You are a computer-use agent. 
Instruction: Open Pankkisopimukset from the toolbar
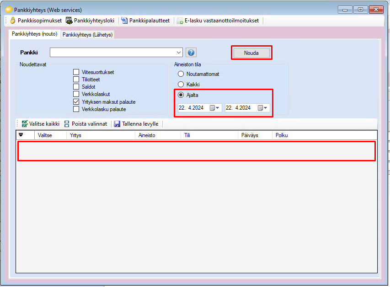[x=36, y=21]
